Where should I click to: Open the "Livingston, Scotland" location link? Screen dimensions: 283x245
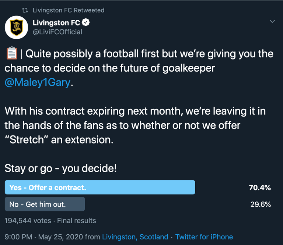tap(135, 237)
